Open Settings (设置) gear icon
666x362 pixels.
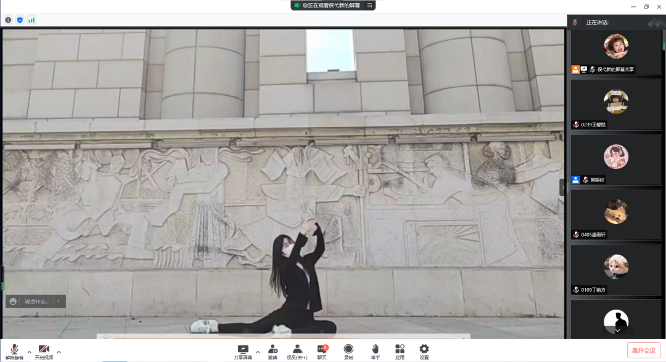(x=424, y=351)
